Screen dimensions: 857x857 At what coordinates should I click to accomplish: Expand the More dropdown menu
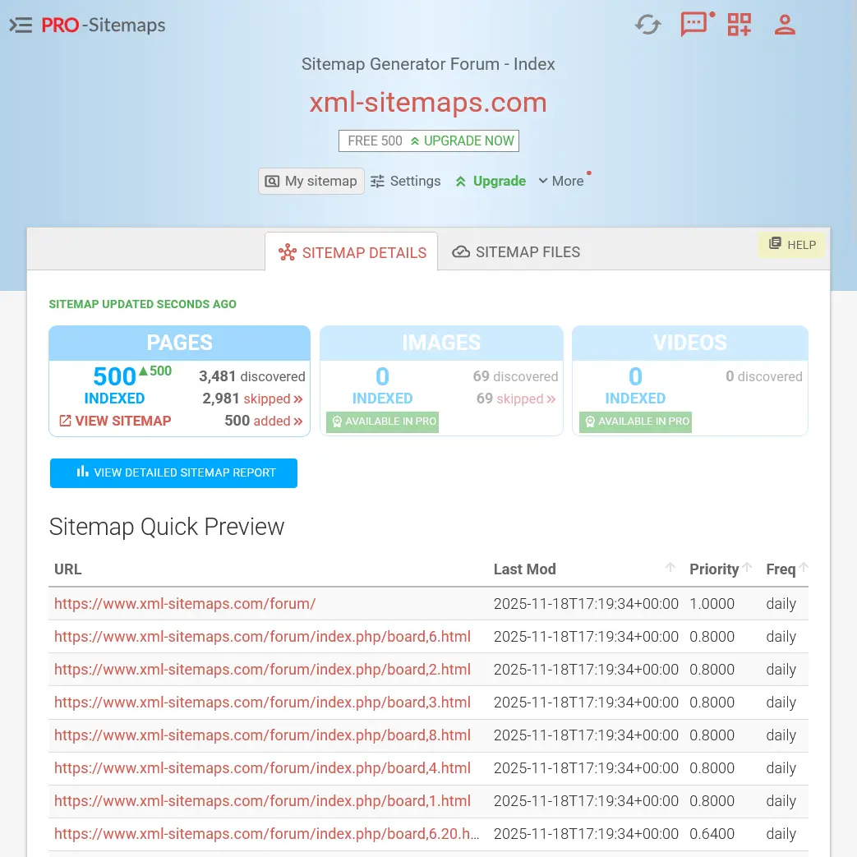click(x=561, y=182)
